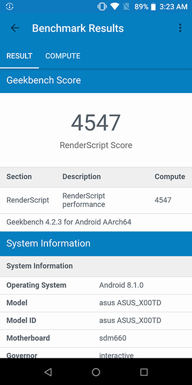Screen dimensions: 192x385
Task: Tap the notification icon at top left
Action: (10, 6)
